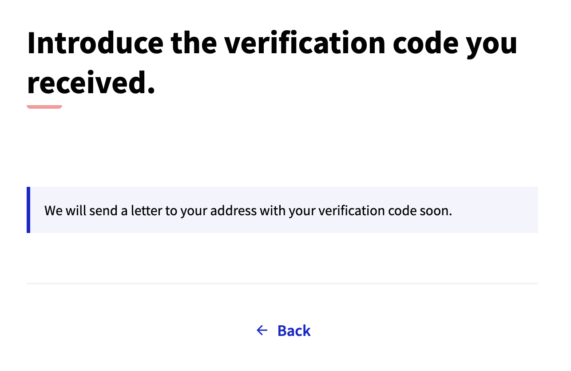Click the grey horizontal divider line

click(x=282, y=283)
